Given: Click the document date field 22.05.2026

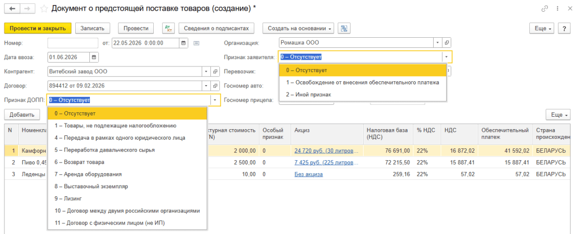Looking at the screenshot, I should coord(145,43).
